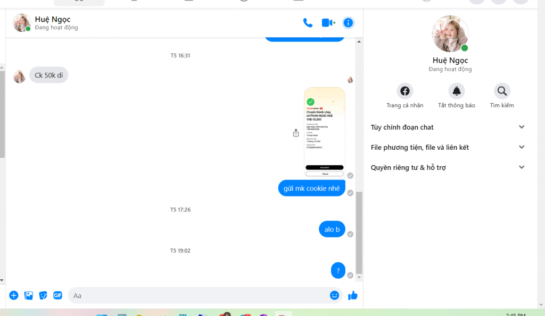Open emoji picker in message box
545x316 pixels.
(334, 295)
